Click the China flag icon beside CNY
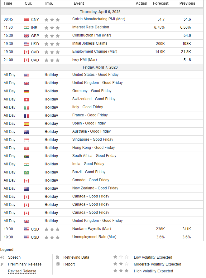 26,20
